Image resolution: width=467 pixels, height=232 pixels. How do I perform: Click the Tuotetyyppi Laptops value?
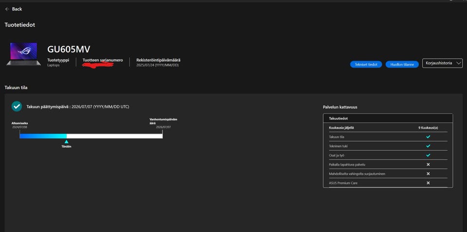[54, 65]
